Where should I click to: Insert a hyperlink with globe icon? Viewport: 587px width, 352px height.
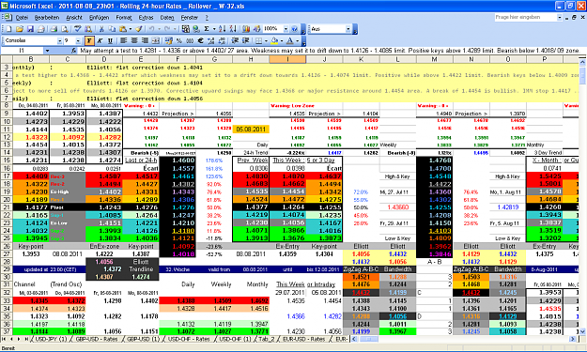coord(196,29)
